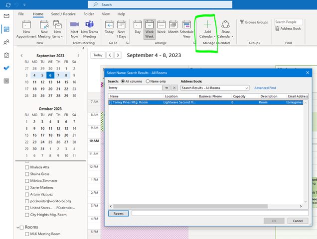Click the New Appointment icon
This screenshot has width=317, height=239.
pyautogui.click(x=26, y=25)
